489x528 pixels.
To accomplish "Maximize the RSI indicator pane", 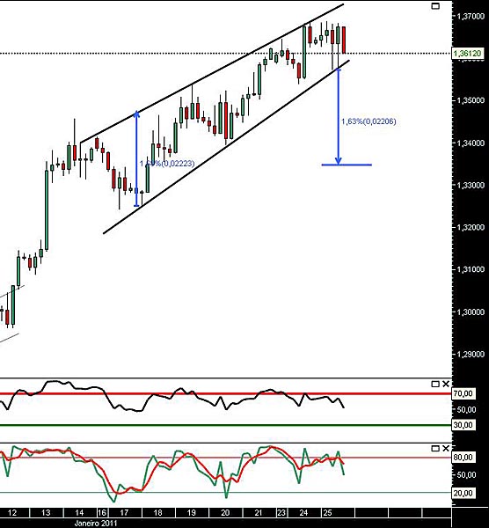I will pos(435,384).
